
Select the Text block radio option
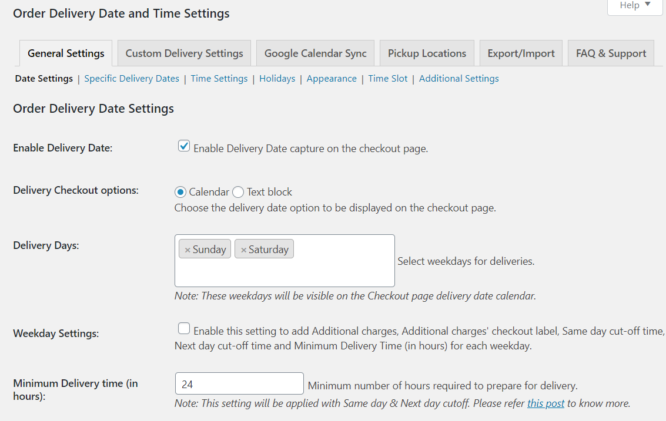(x=238, y=192)
